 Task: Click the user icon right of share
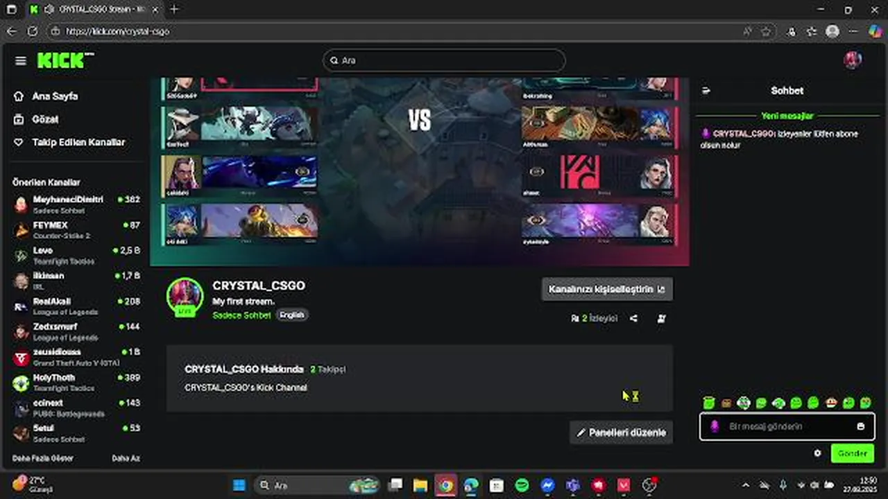click(661, 318)
